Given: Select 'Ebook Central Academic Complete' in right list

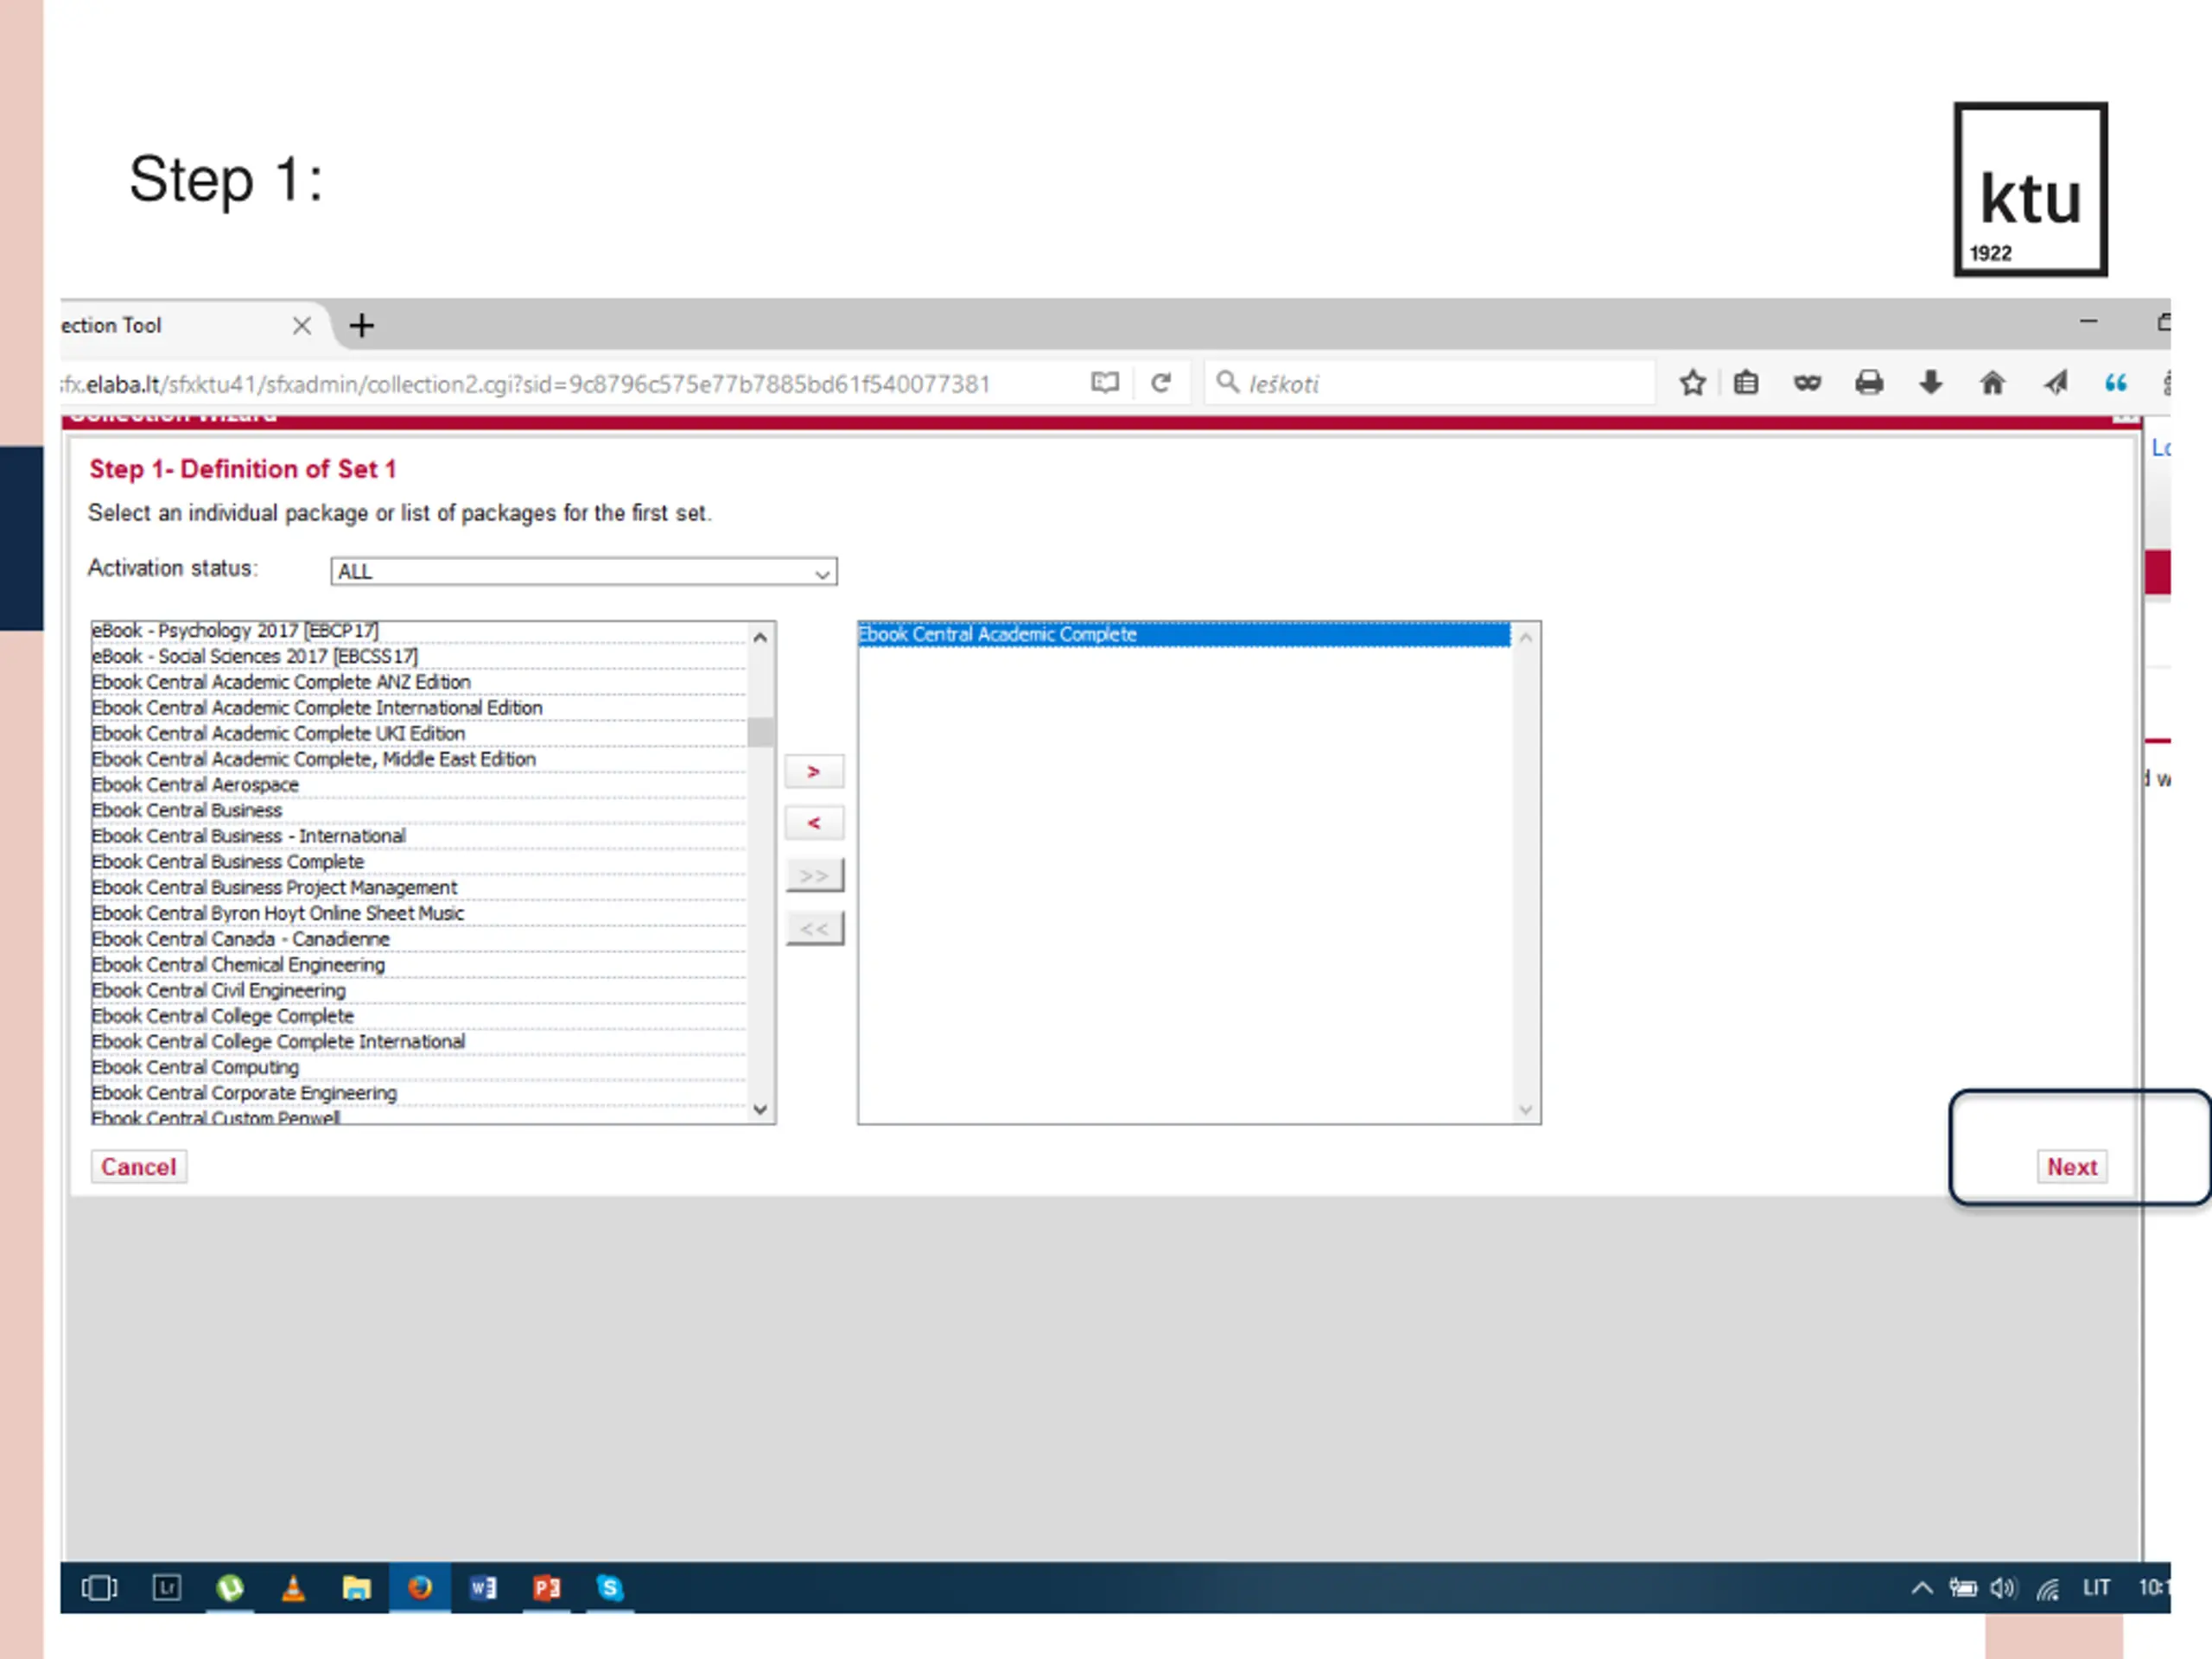Looking at the screenshot, I should pyautogui.click(x=1184, y=635).
